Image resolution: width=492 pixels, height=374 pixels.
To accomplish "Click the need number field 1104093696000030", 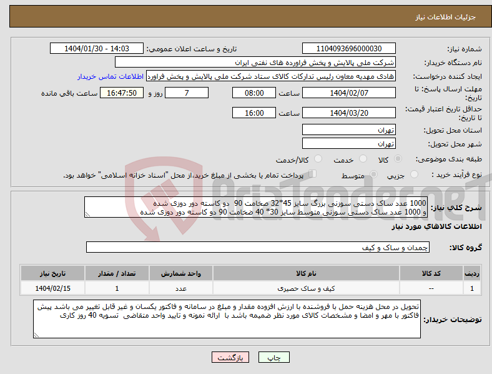I will [348, 48].
